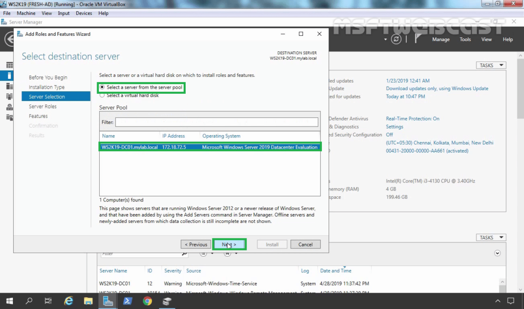Click the events Filter input field
Image resolution: width=524 pixels, height=309 pixels.
pyautogui.click(x=140, y=254)
